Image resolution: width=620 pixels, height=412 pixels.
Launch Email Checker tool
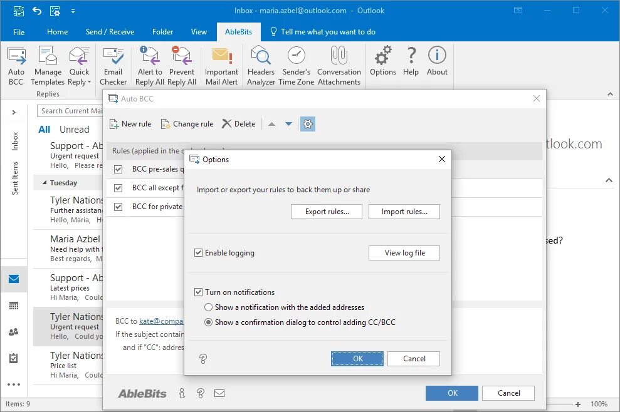tap(113, 66)
